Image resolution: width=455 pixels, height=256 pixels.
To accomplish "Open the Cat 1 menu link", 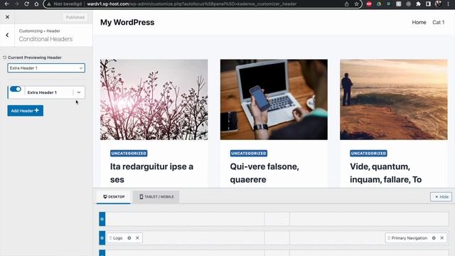I will pyautogui.click(x=439, y=22).
